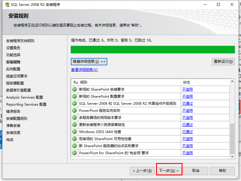Click the Ru column header
This screenshot has width=241, height=181.
coord(75,82)
